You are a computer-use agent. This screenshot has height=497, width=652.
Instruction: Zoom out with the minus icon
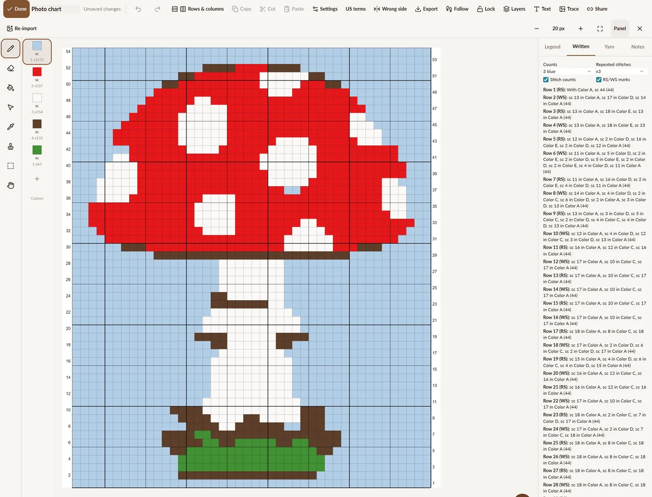537,29
